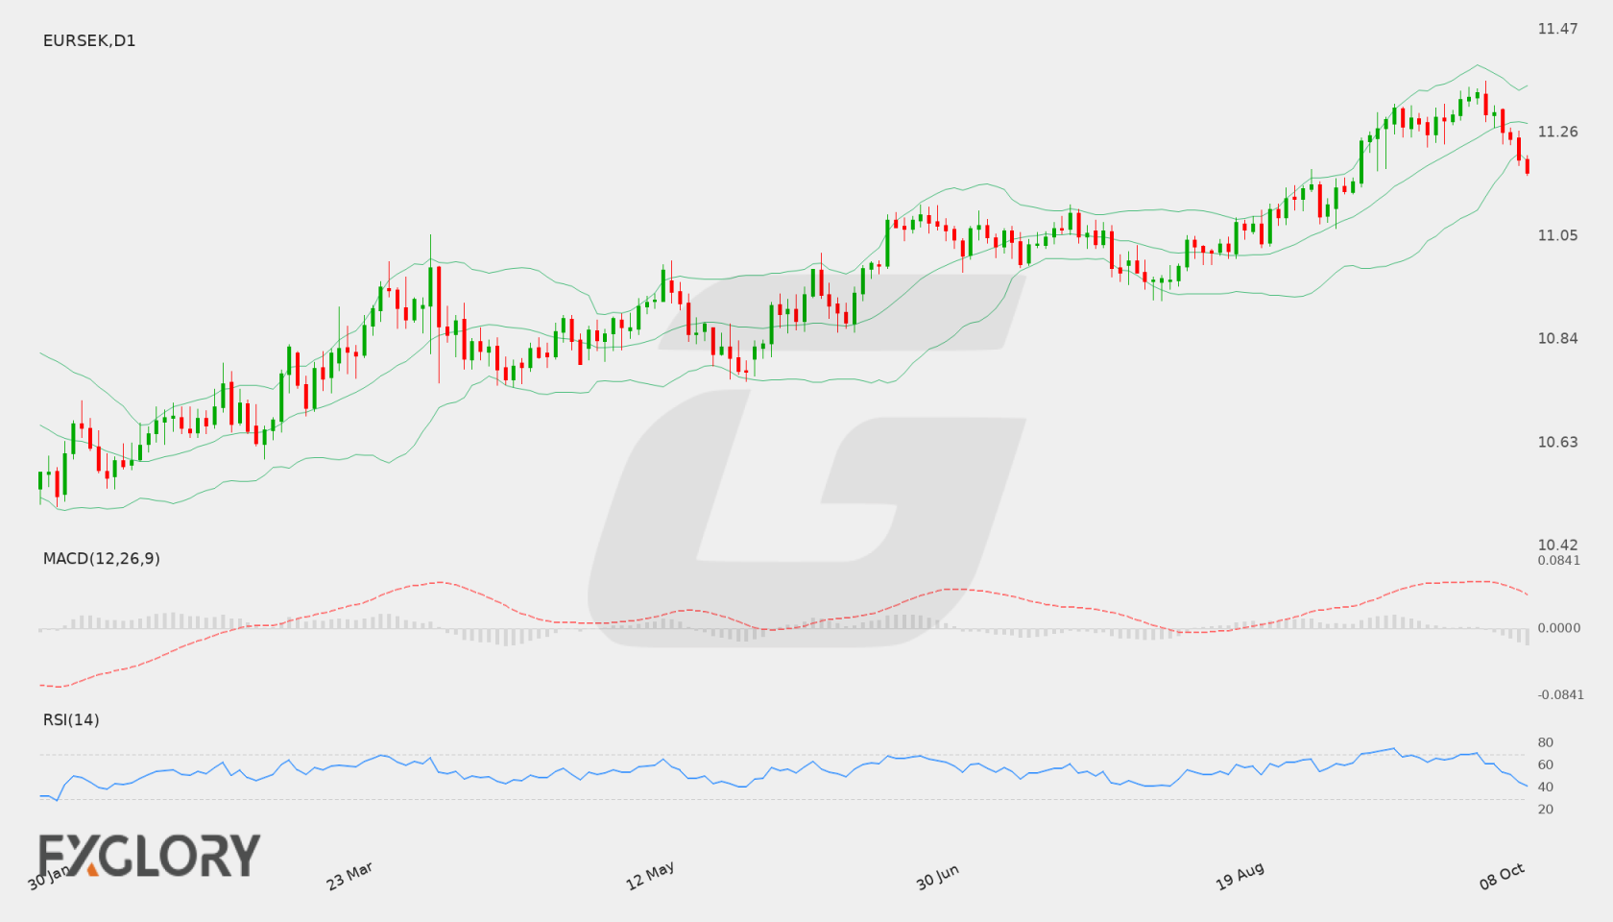Select the 10.42 price axis value
The image size is (1613, 922).
(1557, 545)
